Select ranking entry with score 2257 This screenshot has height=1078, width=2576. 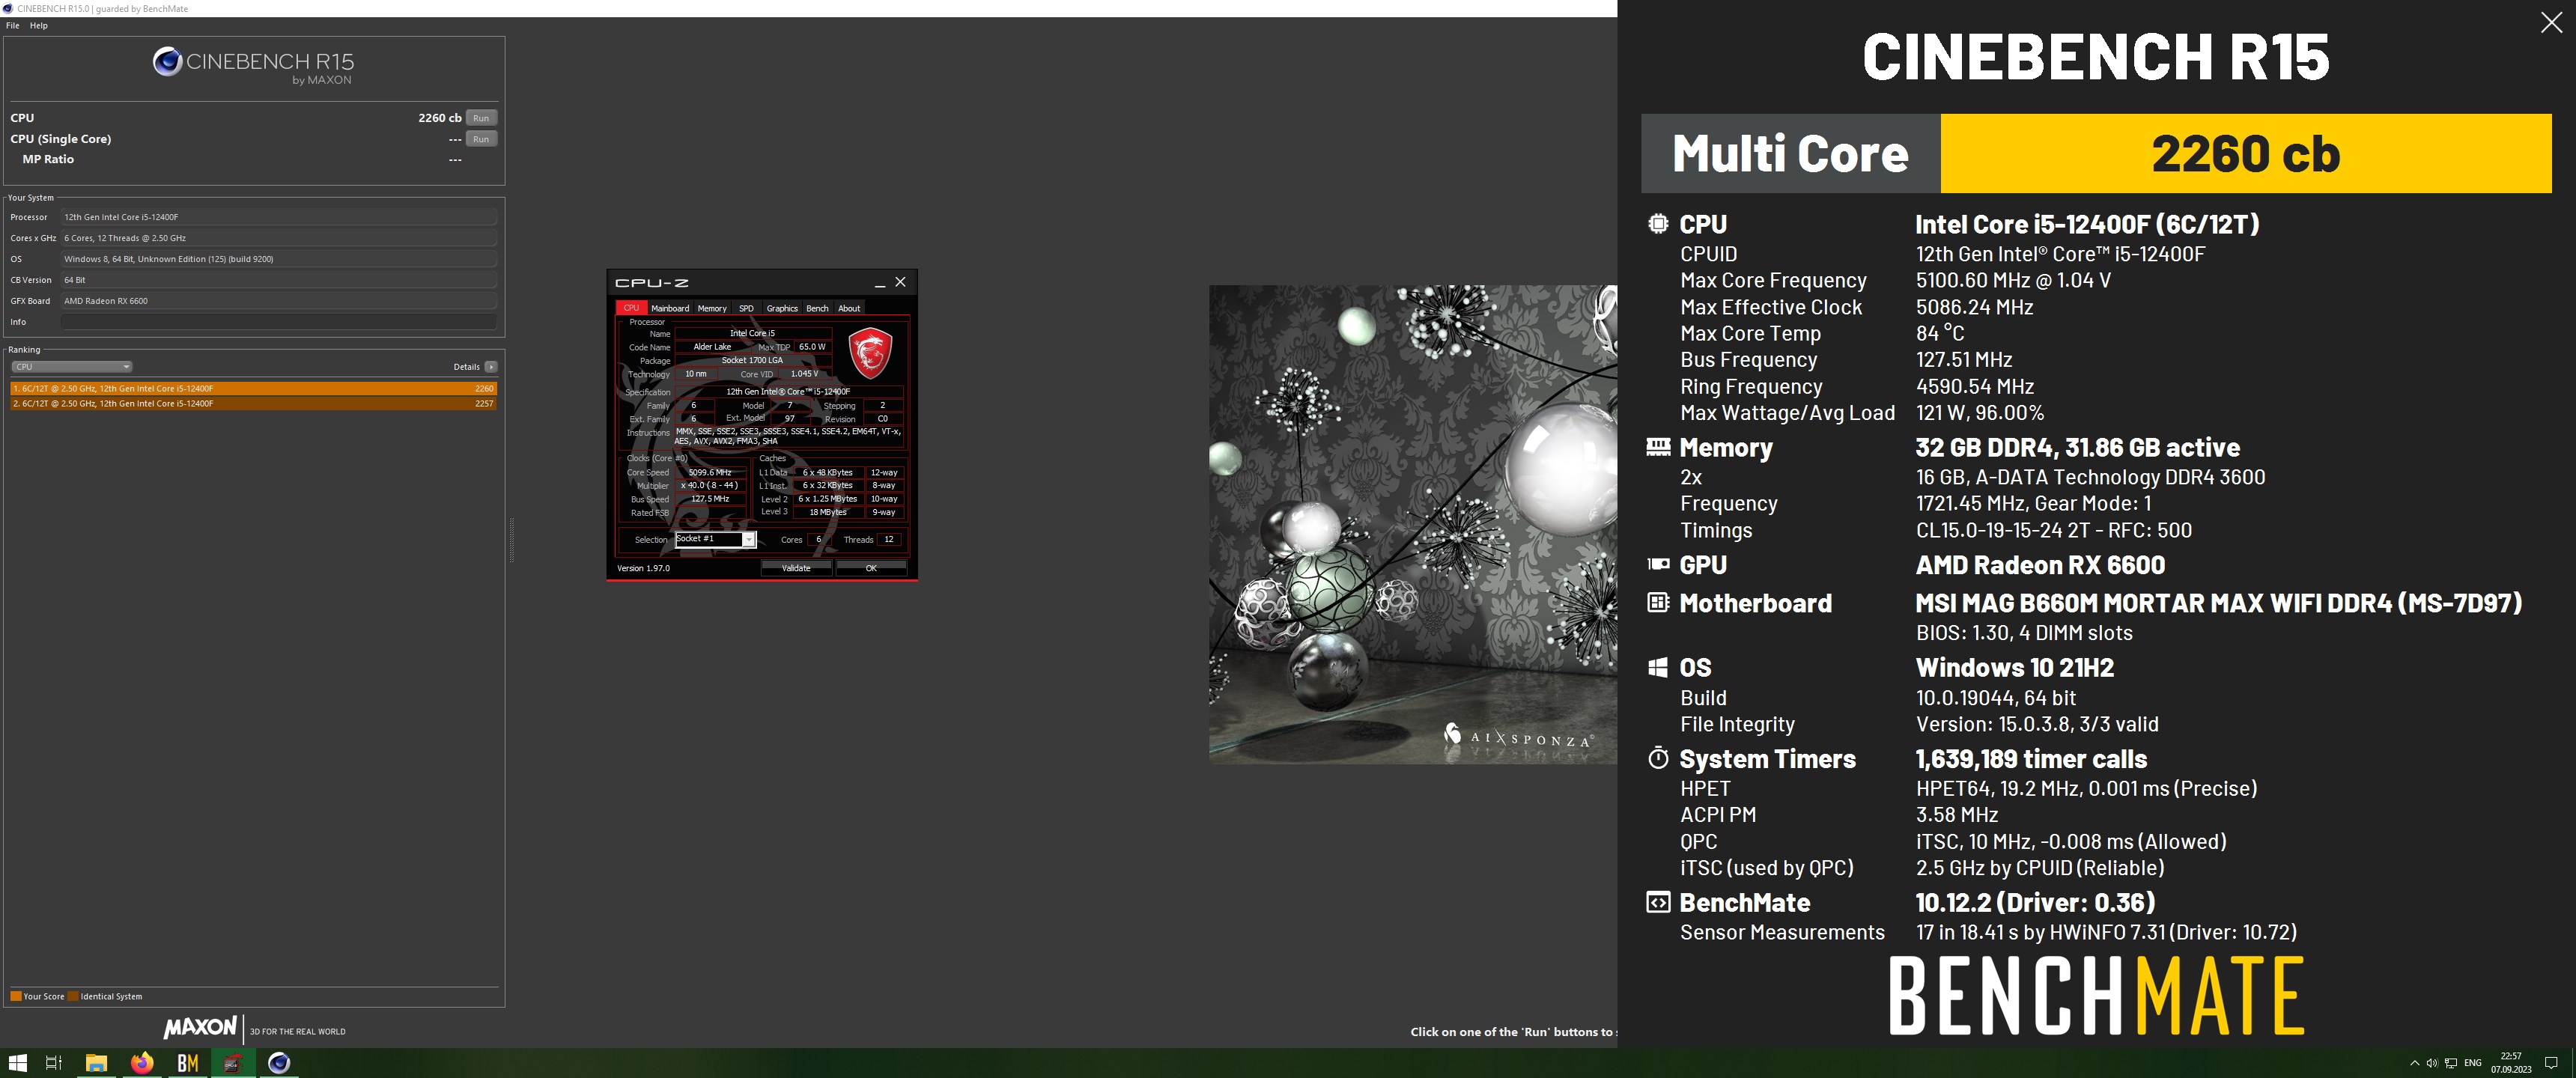253,404
